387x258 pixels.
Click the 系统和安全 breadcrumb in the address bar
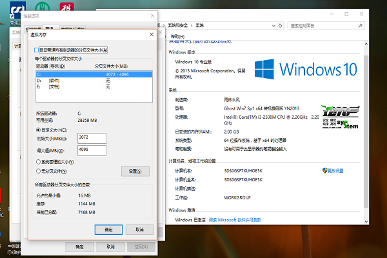tap(178, 25)
